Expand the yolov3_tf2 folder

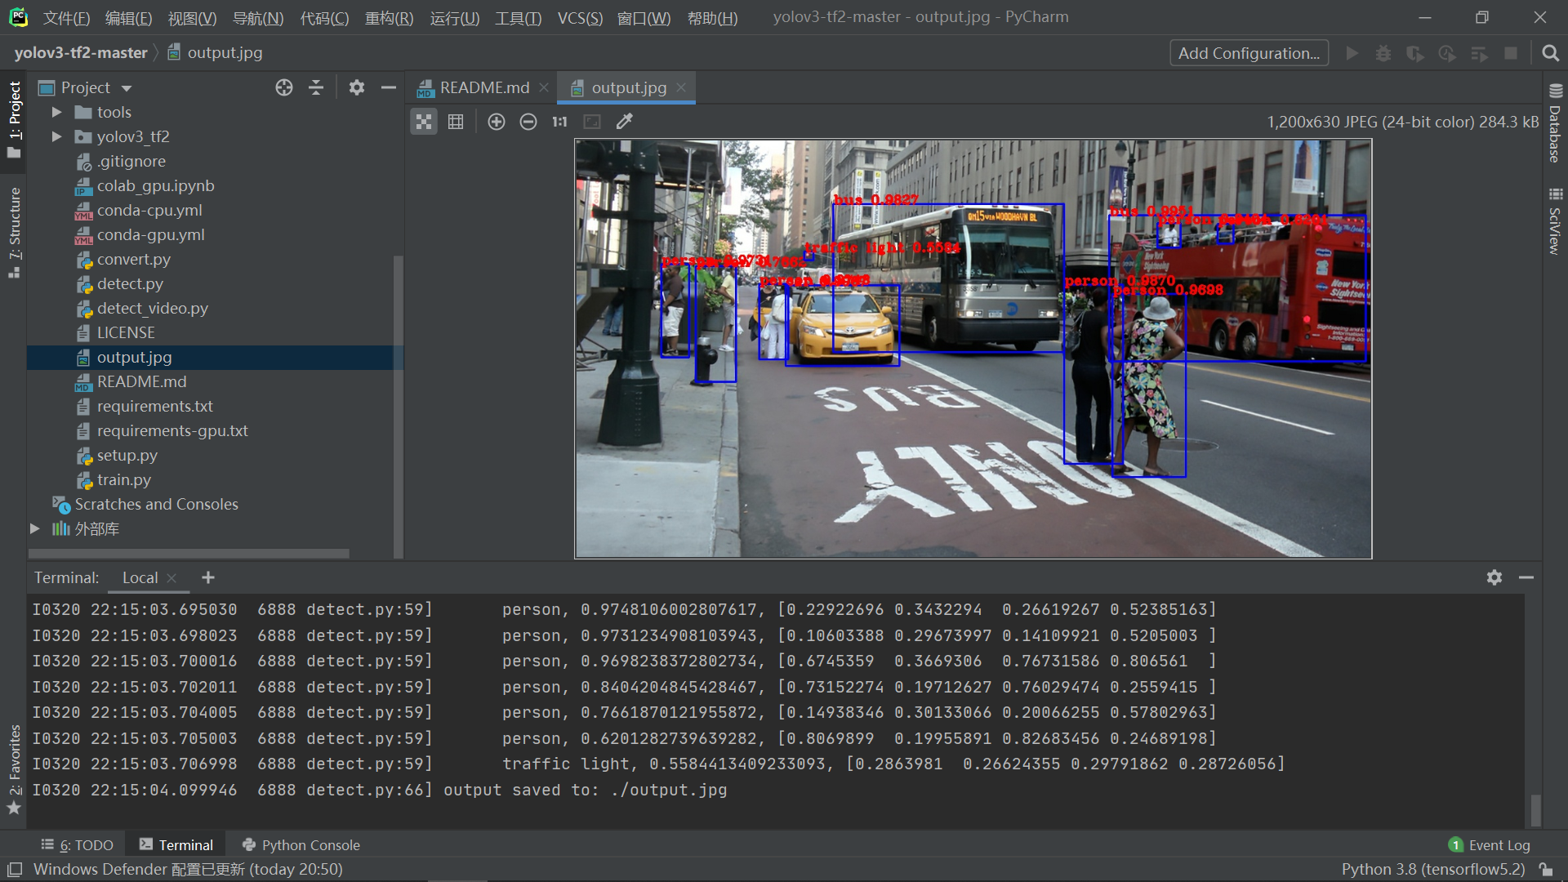click(x=56, y=136)
